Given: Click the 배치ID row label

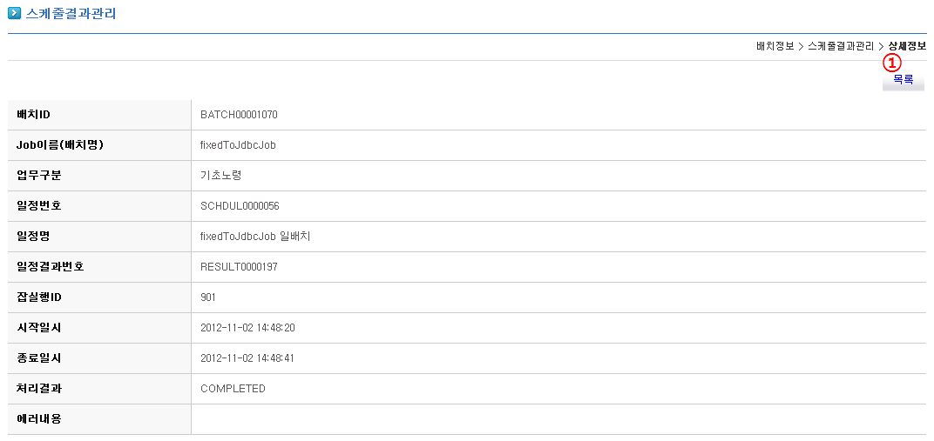Looking at the screenshot, I should [x=35, y=115].
